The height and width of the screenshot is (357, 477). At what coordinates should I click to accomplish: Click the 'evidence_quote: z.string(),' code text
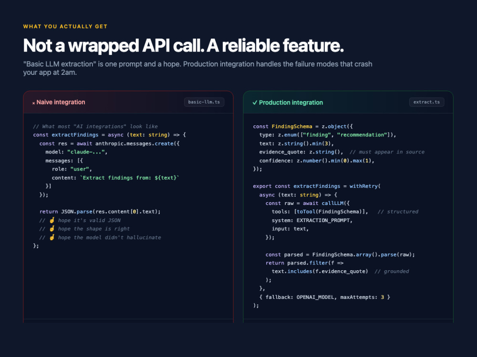coord(301,152)
